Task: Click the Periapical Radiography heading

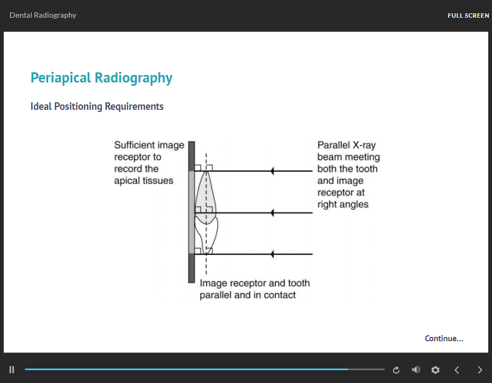Action: (x=102, y=78)
